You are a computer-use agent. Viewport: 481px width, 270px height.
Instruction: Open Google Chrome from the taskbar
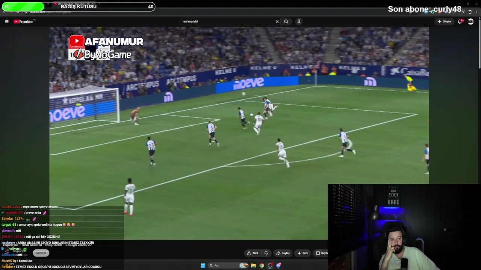tap(262, 265)
